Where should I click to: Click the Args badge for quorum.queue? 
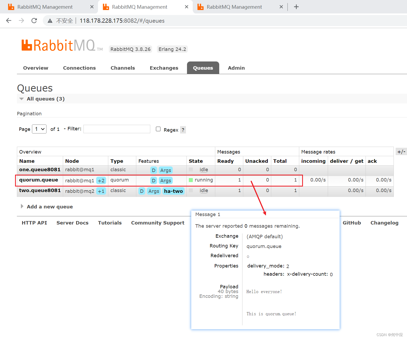coord(166,180)
